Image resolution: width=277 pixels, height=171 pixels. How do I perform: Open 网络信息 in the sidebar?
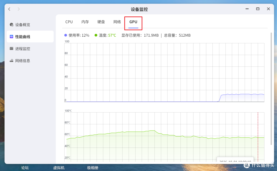point(30,61)
